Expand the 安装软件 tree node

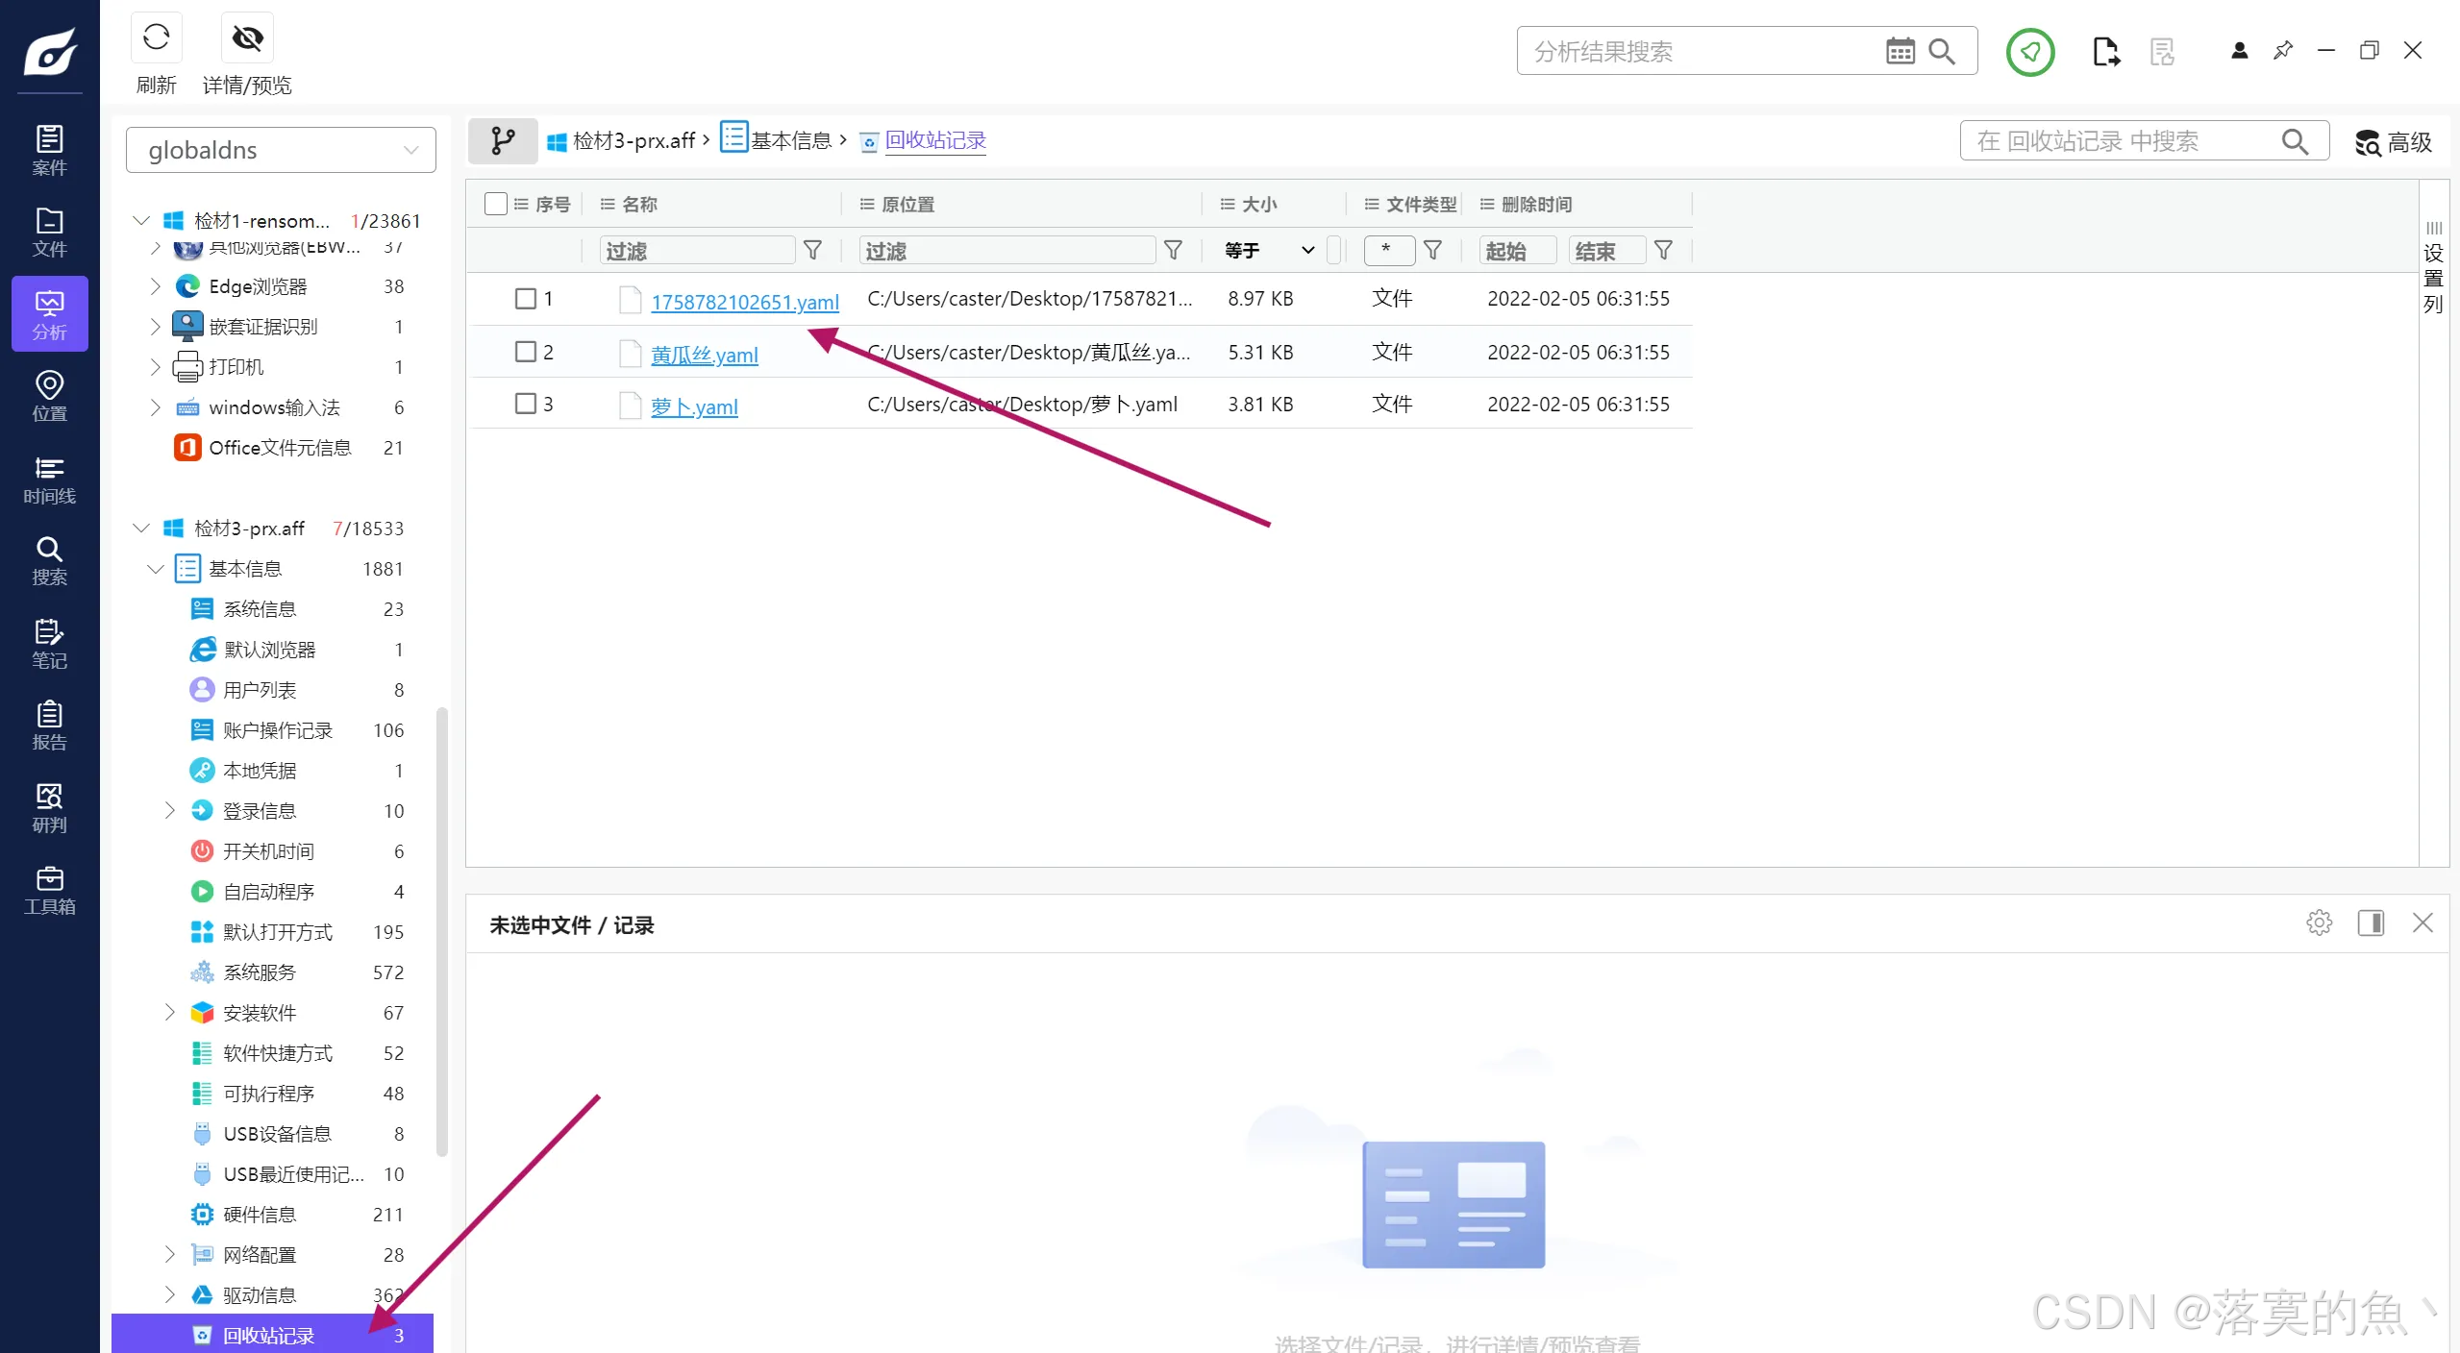(x=170, y=1013)
